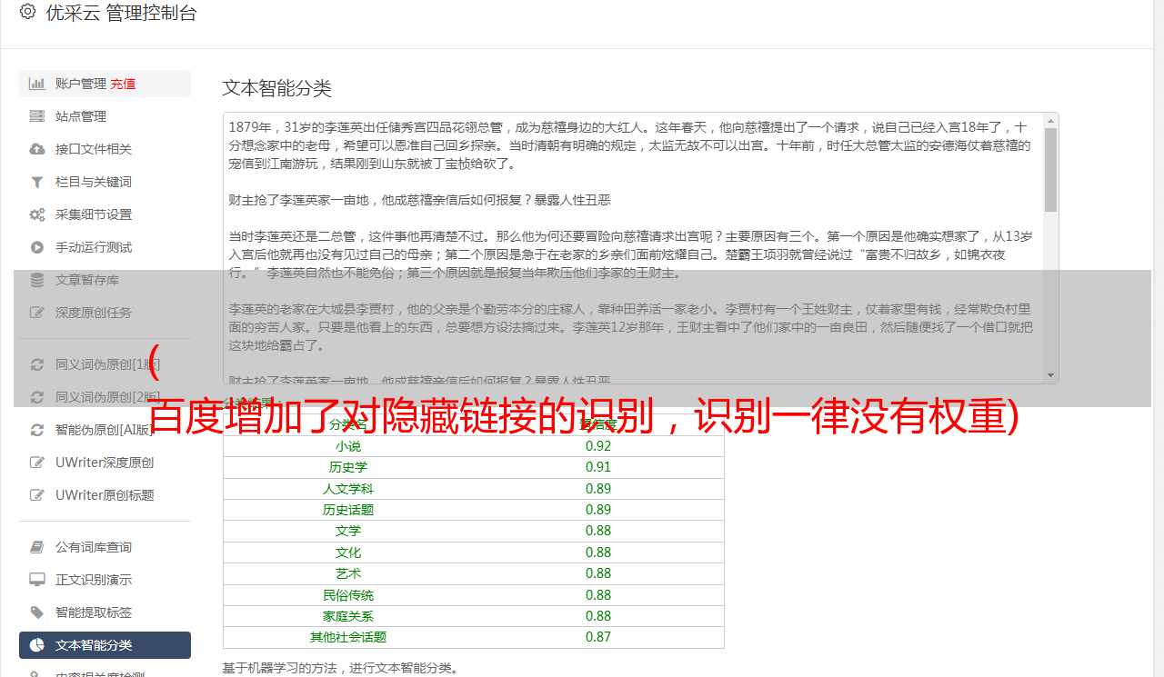The image size is (1164, 677).
Task: Go to 接口文件相关 page
Action: 105,149
